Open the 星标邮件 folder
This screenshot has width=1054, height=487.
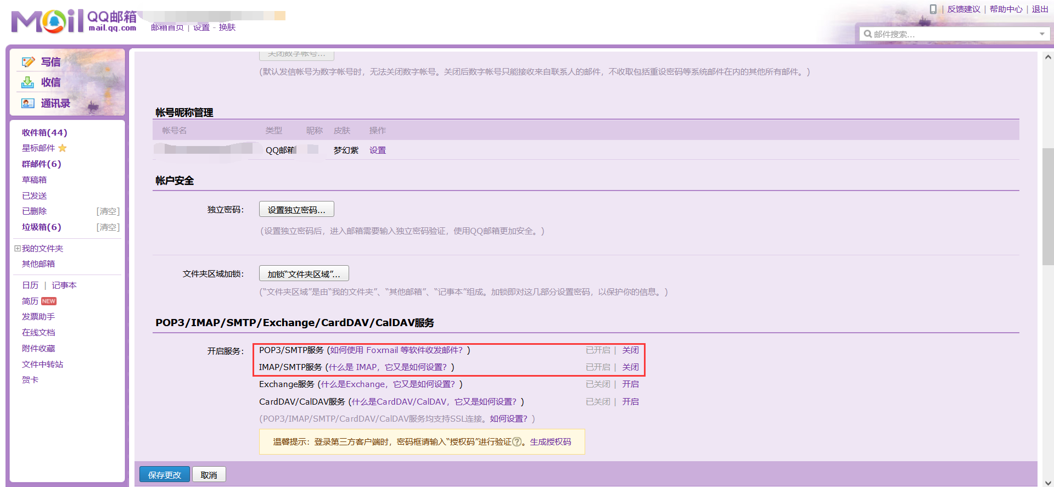pyautogui.click(x=38, y=148)
